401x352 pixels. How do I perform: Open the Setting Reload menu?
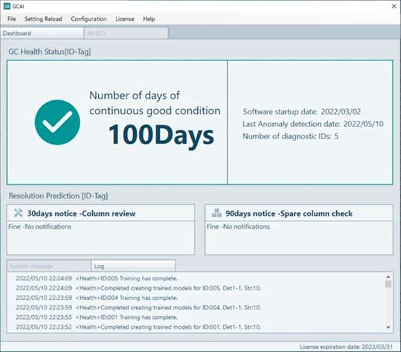43,19
